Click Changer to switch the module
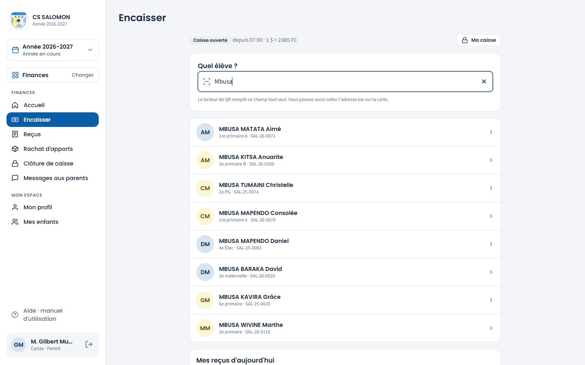The image size is (585, 365). coord(82,75)
